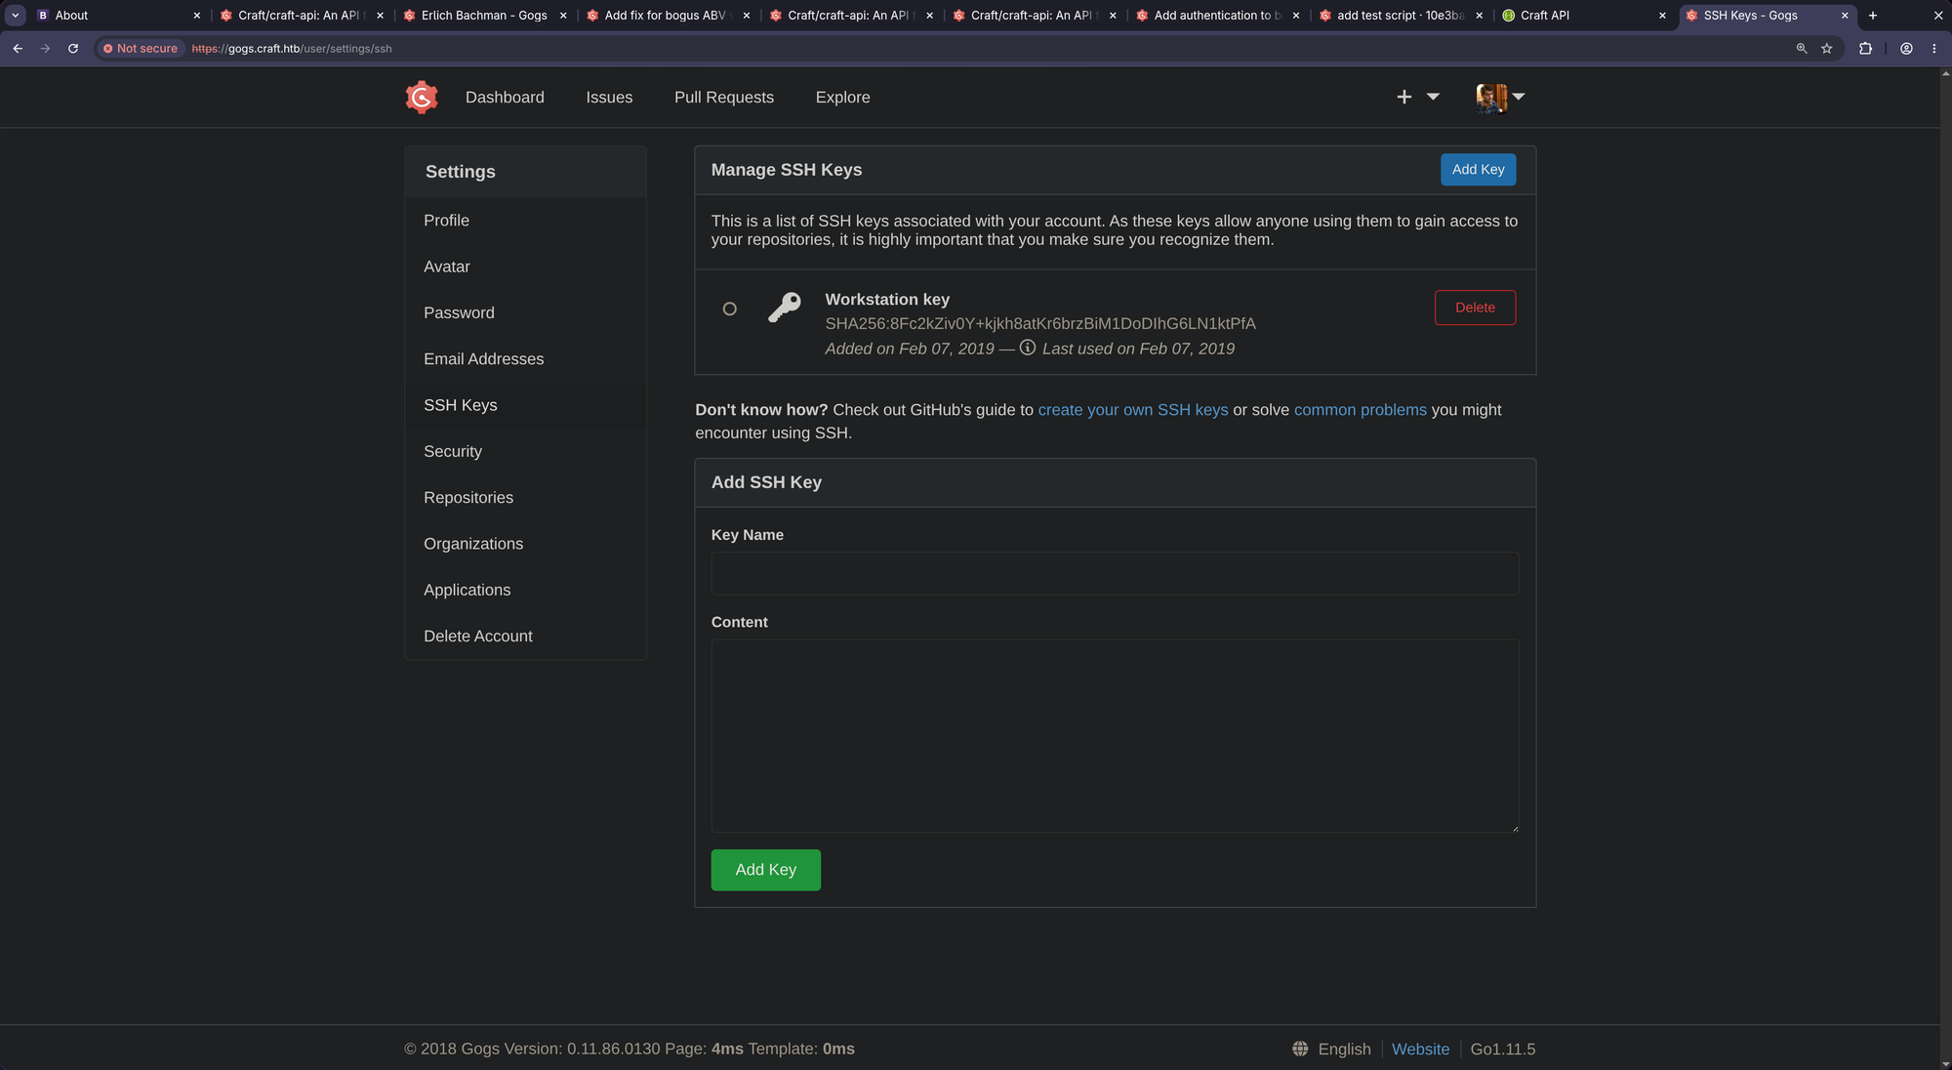Click the zoom magnifier icon in address bar
Image resolution: width=1952 pixels, height=1070 pixels.
(x=1802, y=48)
